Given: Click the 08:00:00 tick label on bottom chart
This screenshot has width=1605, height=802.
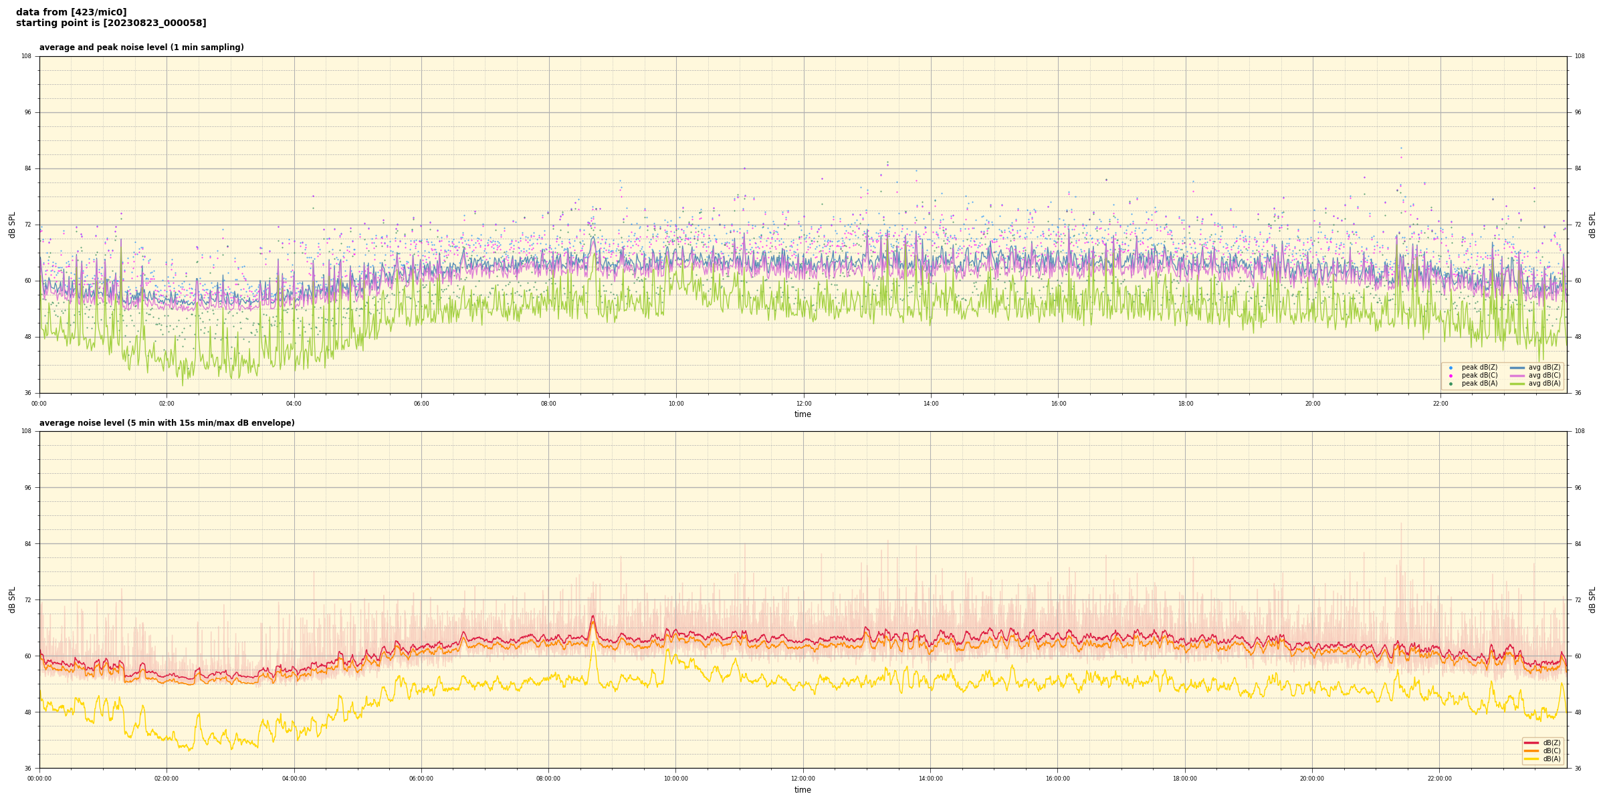Looking at the screenshot, I should click(548, 779).
